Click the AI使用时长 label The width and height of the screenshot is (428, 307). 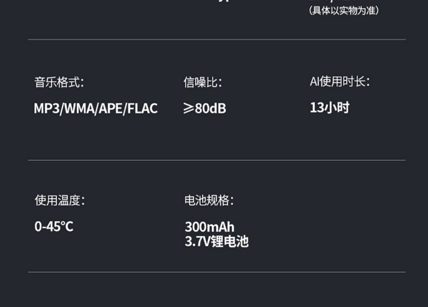[340, 82]
